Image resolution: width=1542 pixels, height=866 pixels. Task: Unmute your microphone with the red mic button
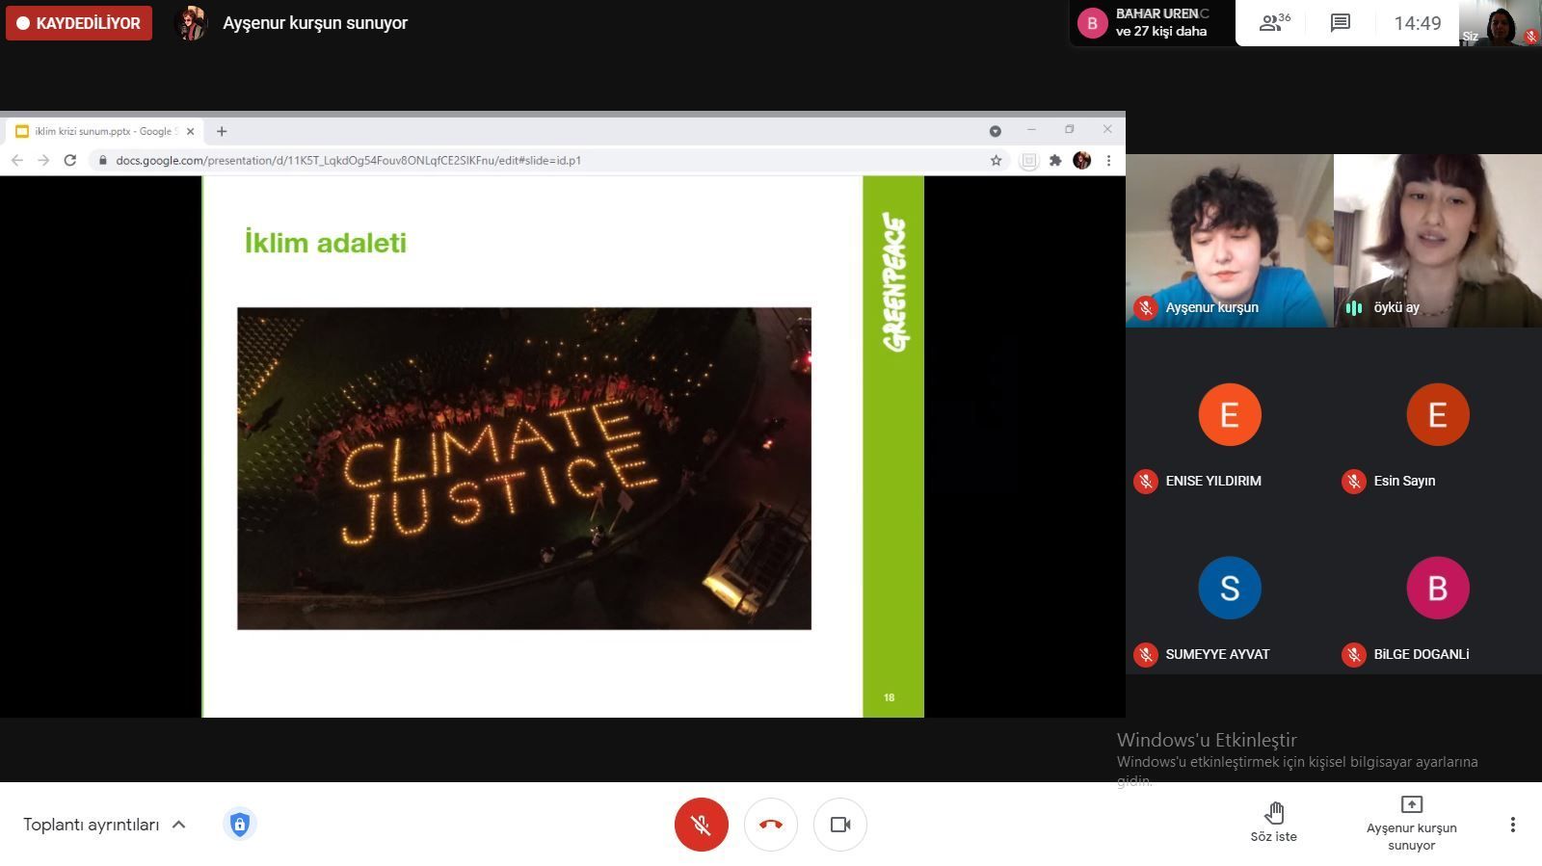[x=701, y=825]
